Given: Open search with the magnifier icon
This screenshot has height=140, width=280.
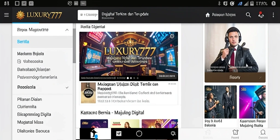Looking at the screenshot, I should click(x=248, y=15).
